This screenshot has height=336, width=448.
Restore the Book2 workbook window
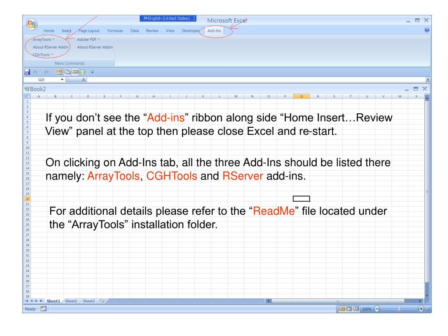click(416, 89)
